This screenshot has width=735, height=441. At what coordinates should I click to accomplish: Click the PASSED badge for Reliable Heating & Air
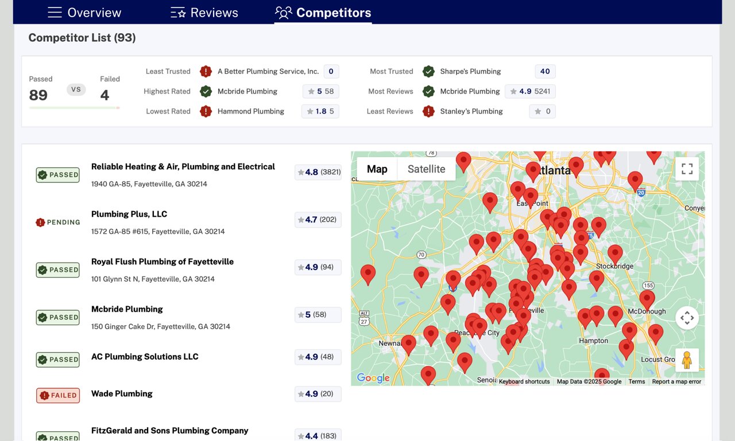click(58, 175)
